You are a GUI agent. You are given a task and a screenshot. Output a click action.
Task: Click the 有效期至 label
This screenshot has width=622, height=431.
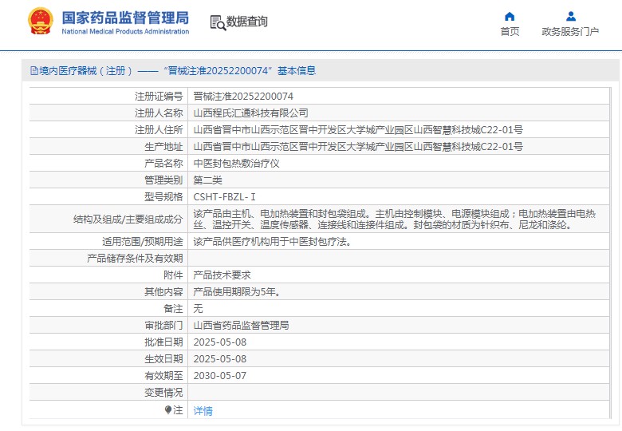(x=163, y=375)
